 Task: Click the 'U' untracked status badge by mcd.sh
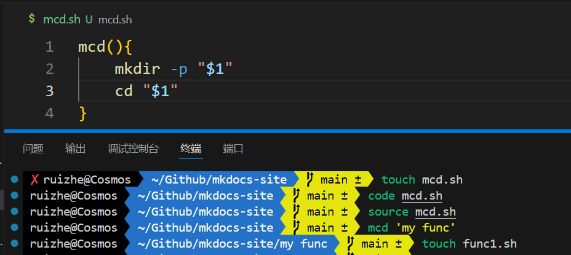pyautogui.click(x=89, y=20)
